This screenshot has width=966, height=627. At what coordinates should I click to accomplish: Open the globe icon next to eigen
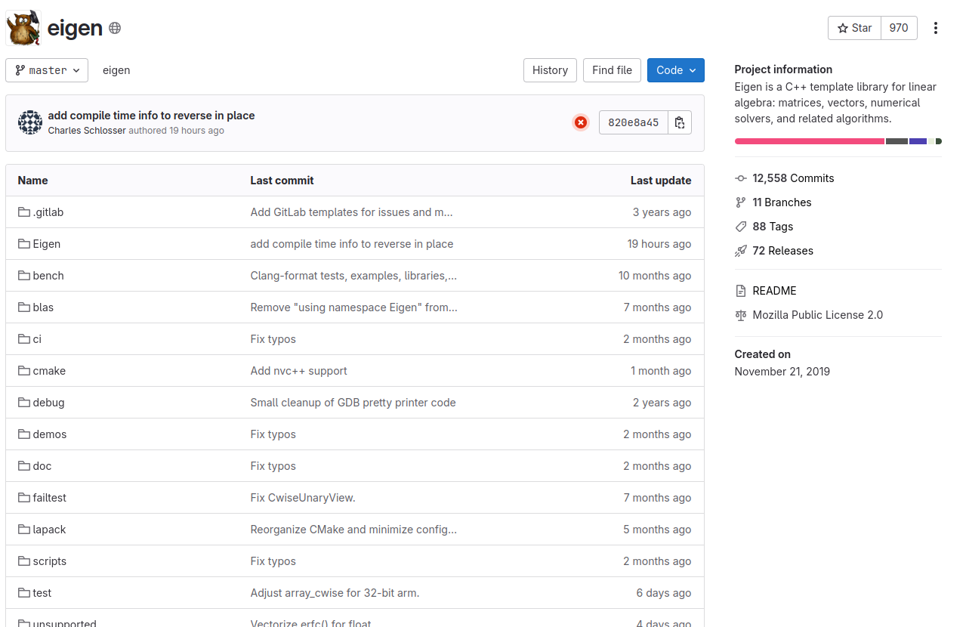[x=113, y=28]
